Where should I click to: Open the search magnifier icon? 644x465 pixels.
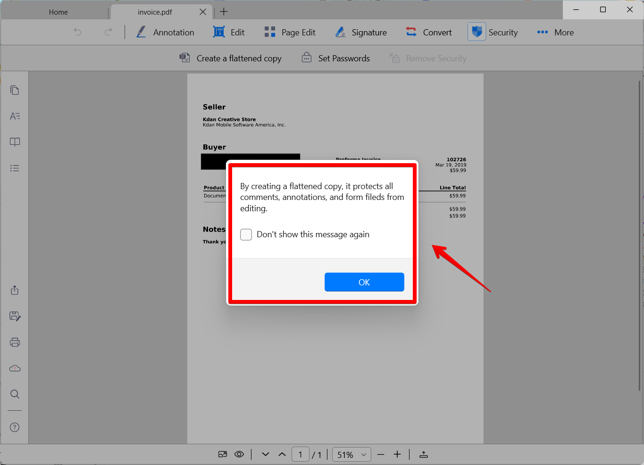(x=15, y=394)
